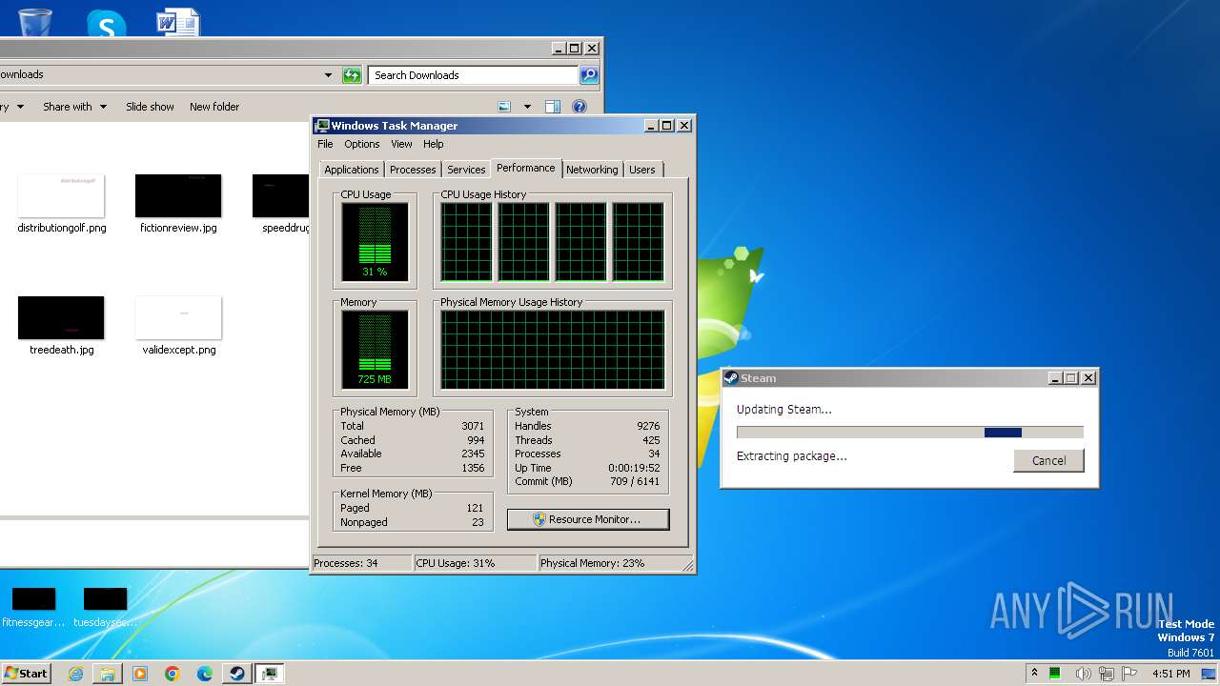Cancel the Steam update
This screenshot has height=686, width=1220.
click(1048, 460)
